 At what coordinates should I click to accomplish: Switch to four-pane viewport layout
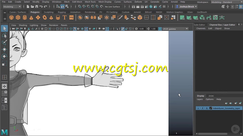pyautogui.click(x=4, y=93)
